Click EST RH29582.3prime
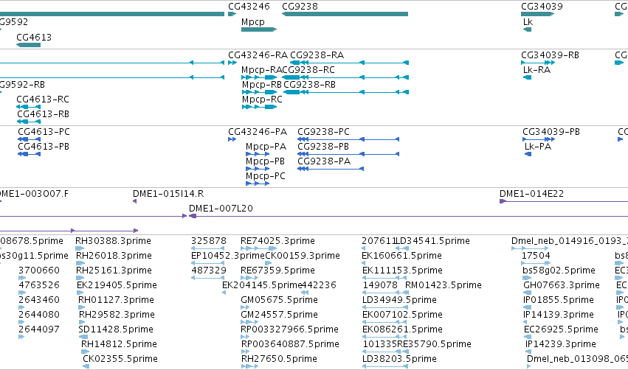The image size is (628, 370). coord(117,315)
